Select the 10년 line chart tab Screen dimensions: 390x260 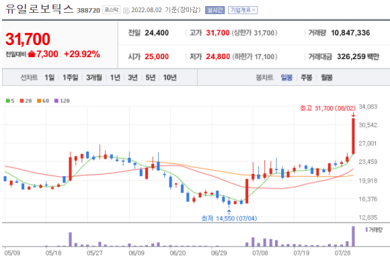(170, 77)
